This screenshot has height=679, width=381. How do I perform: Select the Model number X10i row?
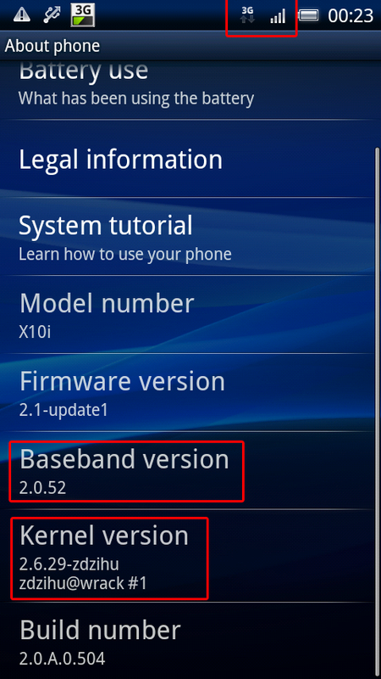(x=190, y=314)
